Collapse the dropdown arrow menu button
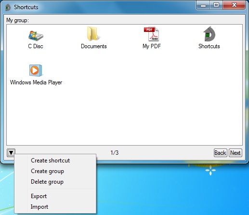This screenshot has width=249, height=215. tap(11, 153)
